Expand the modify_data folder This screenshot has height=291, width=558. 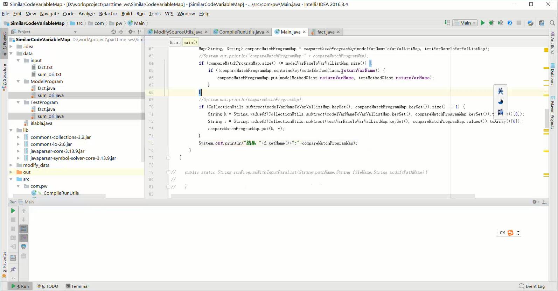tap(11, 165)
